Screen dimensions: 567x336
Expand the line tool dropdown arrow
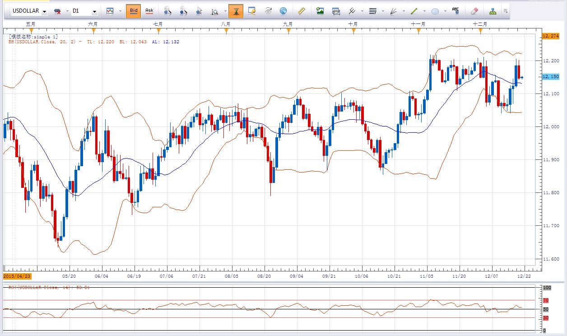click(424, 11)
